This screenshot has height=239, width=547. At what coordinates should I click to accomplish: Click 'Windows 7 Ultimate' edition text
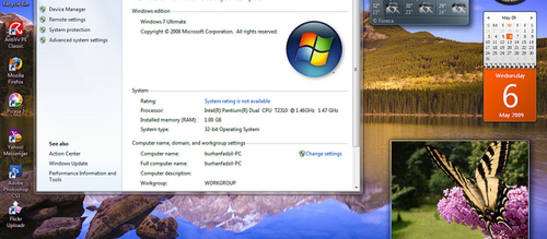163,22
